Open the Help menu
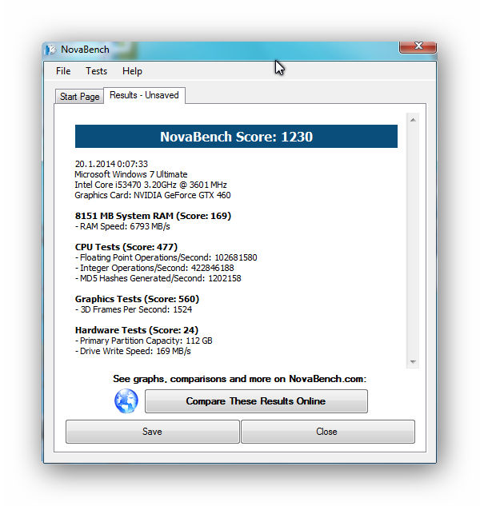480x506 pixels. tap(132, 71)
